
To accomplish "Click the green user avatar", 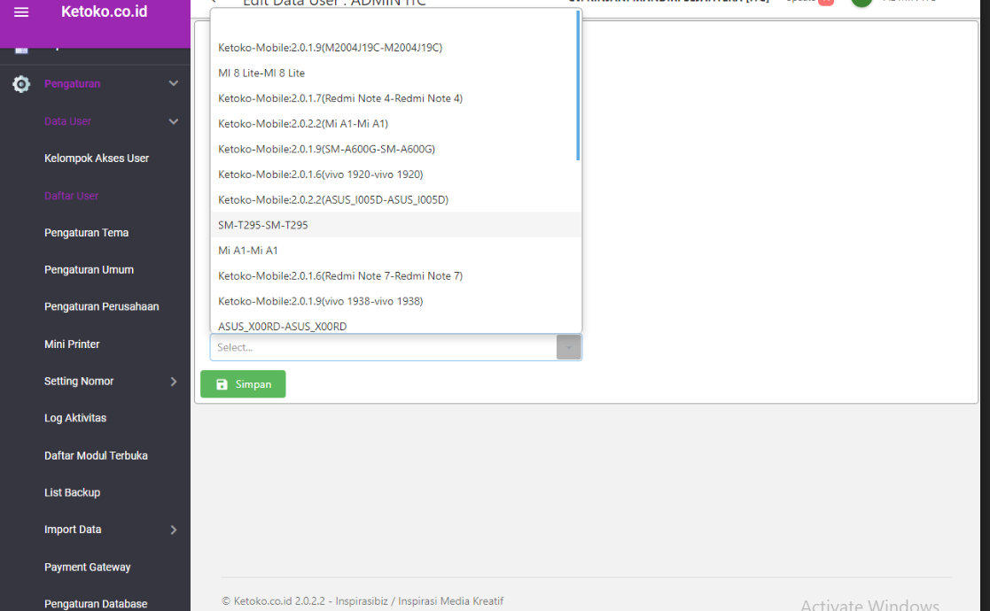I will click(861, 3).
